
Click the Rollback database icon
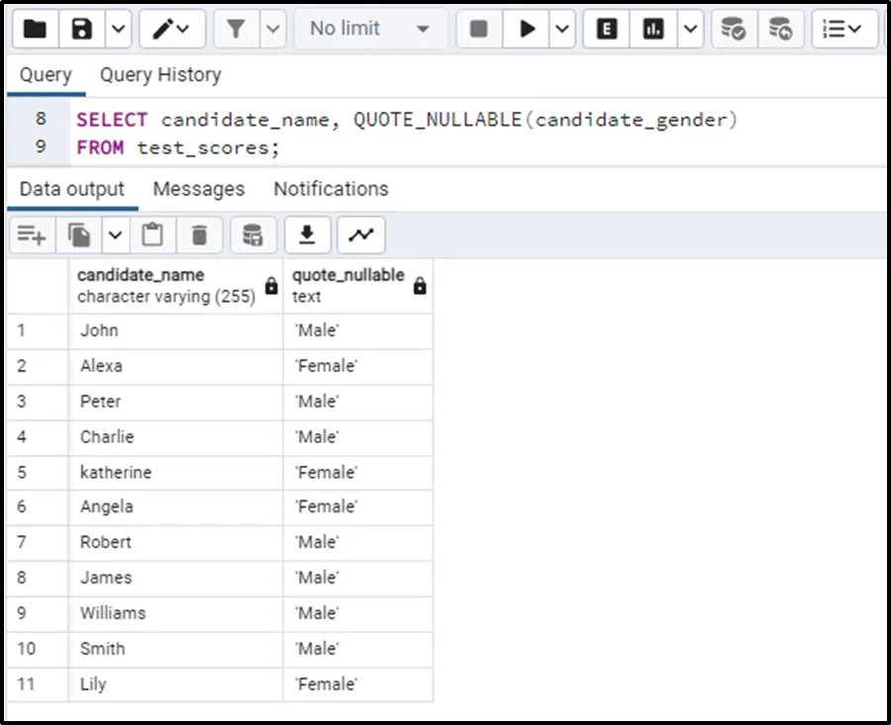780,29
